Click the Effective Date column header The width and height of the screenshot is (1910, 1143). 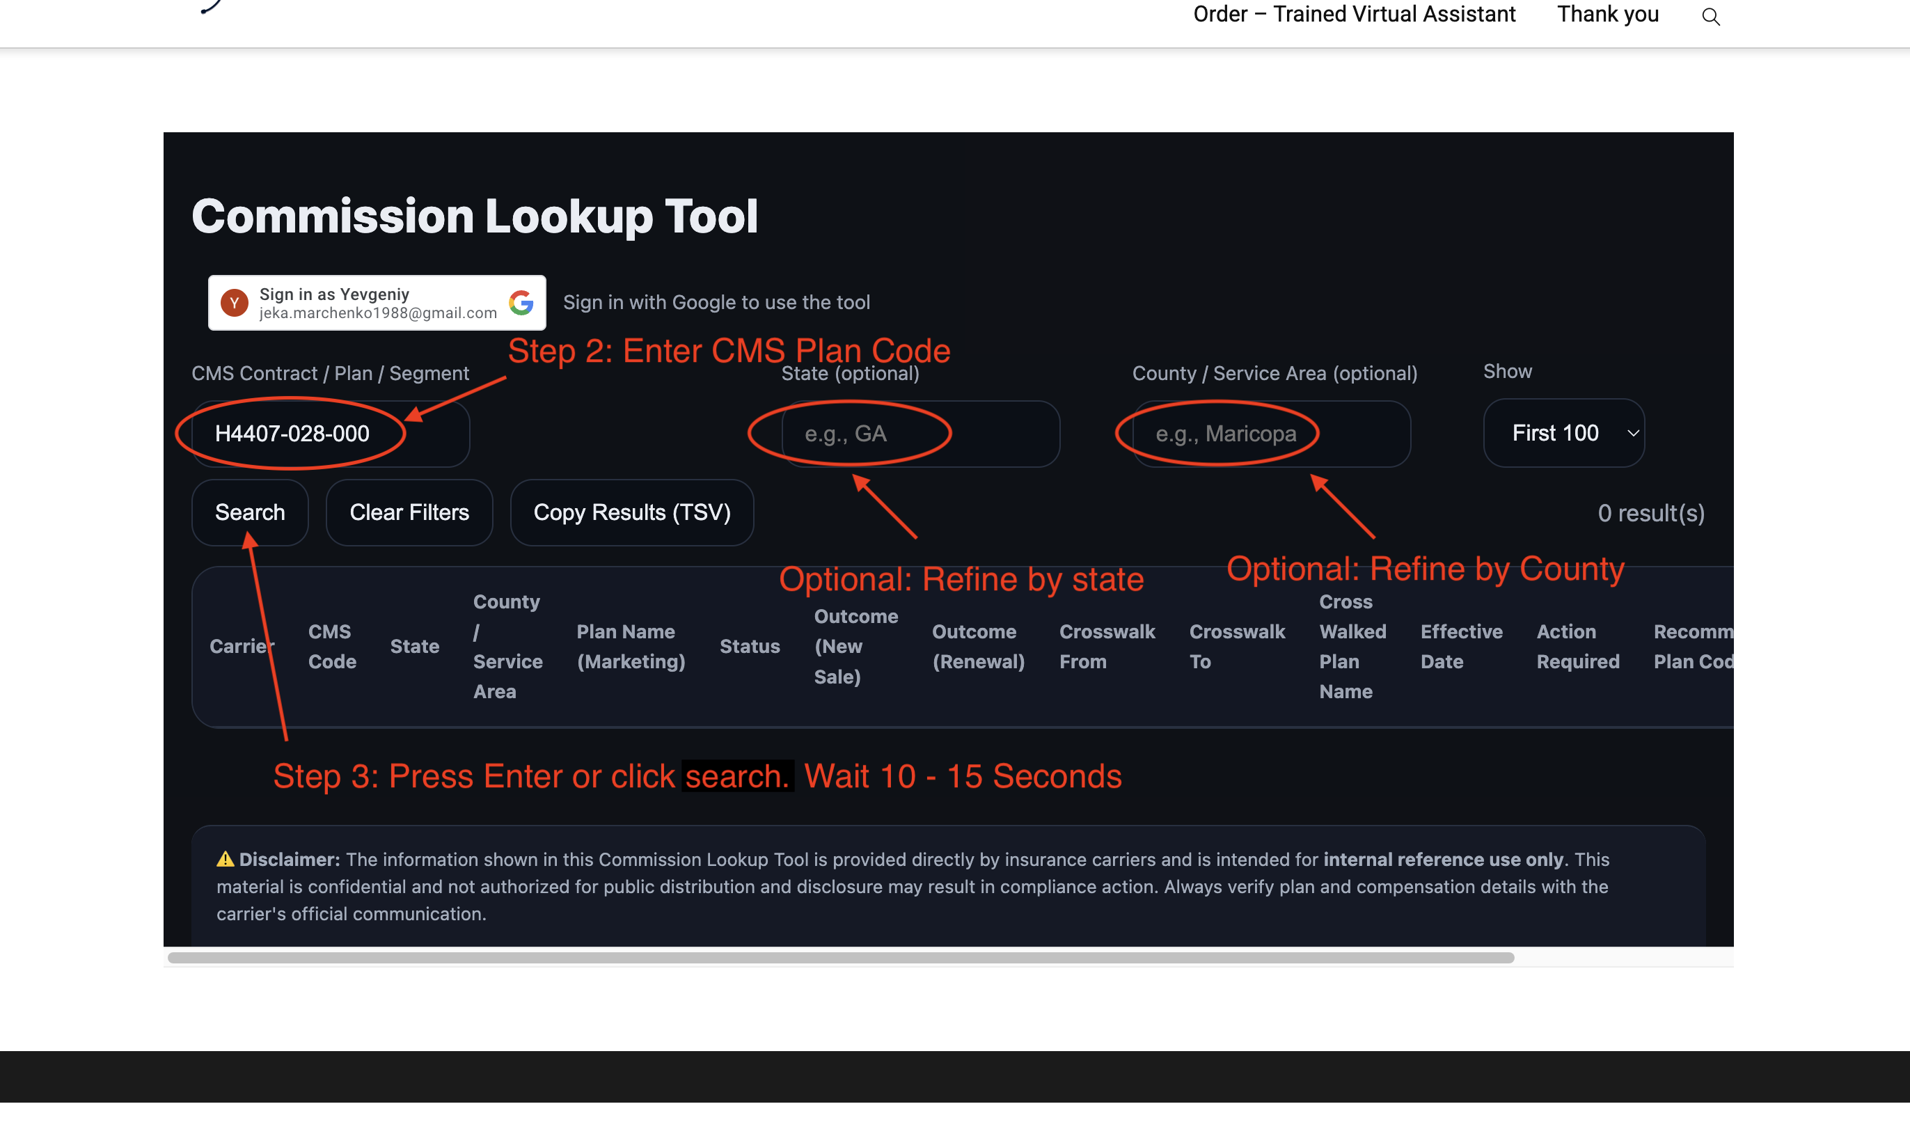pos(1461,646)
